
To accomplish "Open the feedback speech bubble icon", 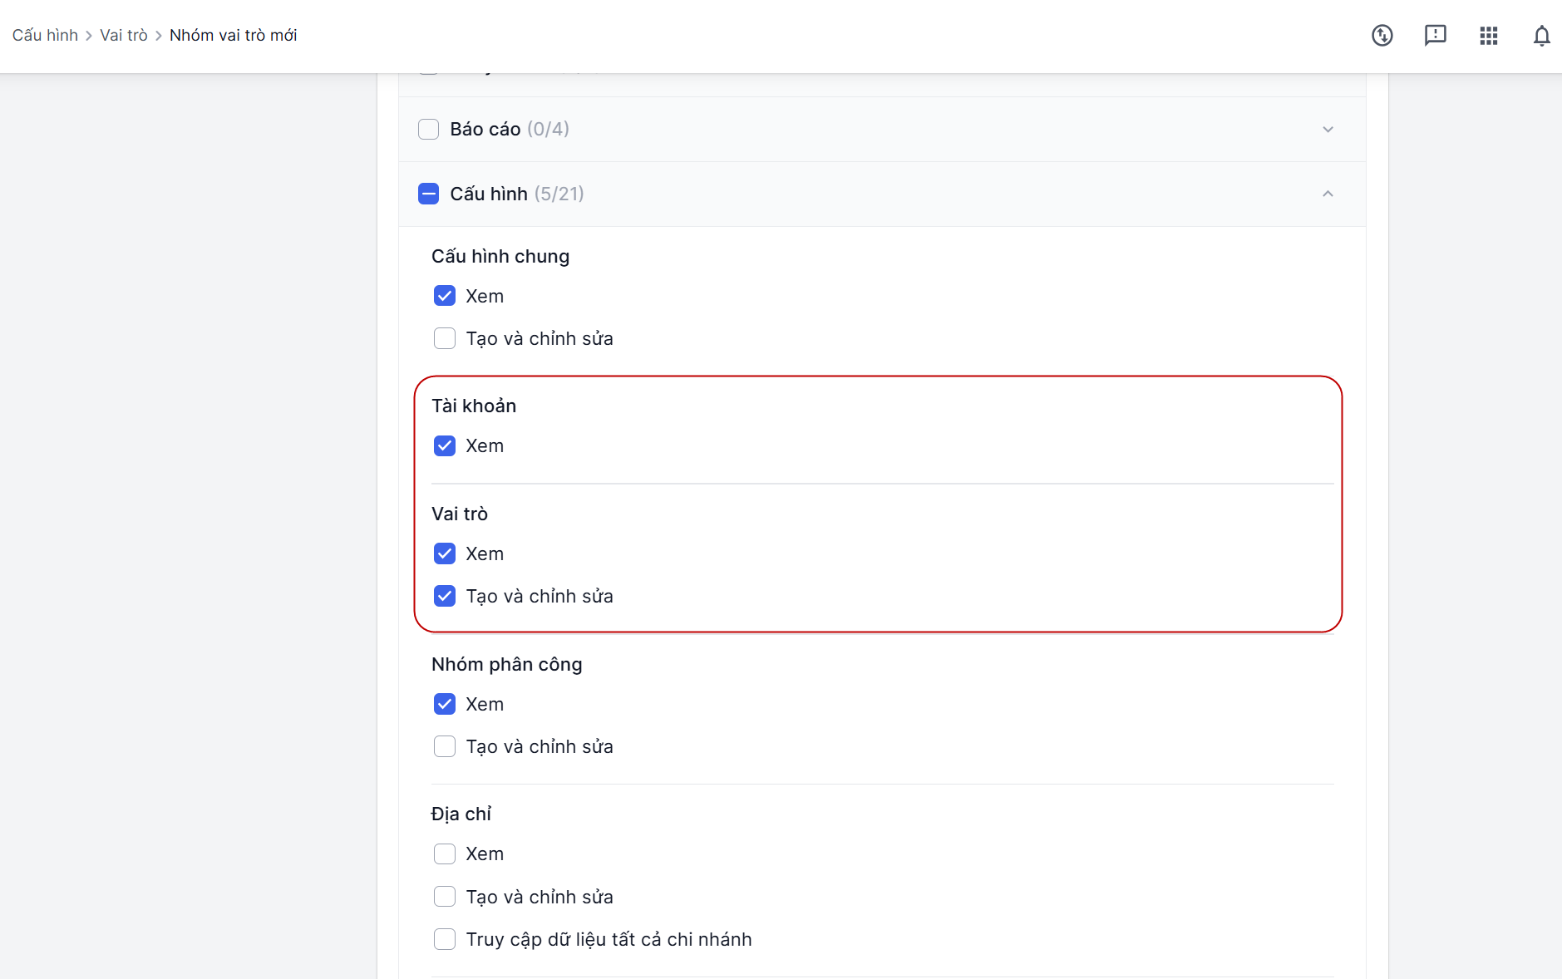I will click(1435, 36).
